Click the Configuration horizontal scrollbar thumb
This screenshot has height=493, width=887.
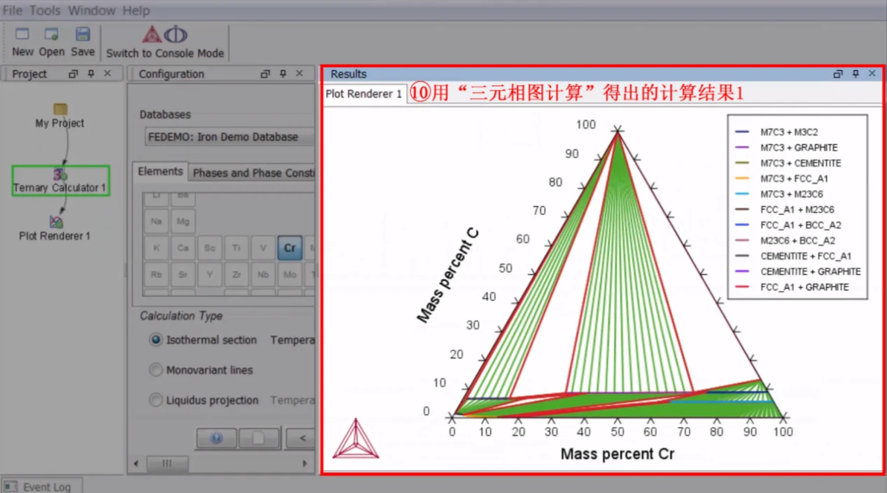coord(167,463)
